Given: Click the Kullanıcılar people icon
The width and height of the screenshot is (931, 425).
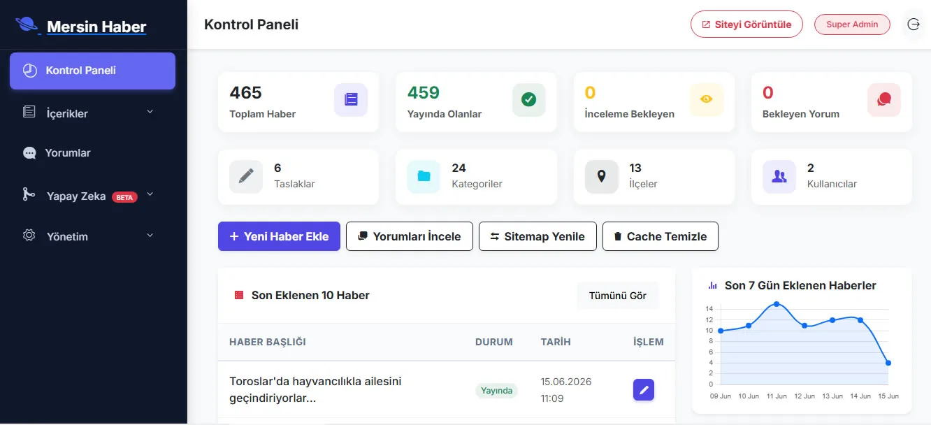Looking at the screenshot, I should click(x=779, y=177).
